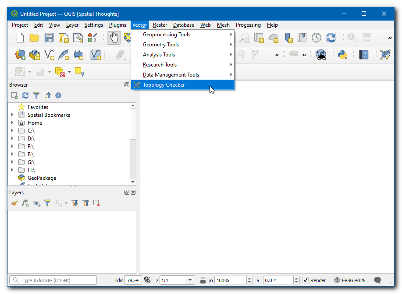
Task: Click the Filter Browser funnel icon
Action: 36,95
